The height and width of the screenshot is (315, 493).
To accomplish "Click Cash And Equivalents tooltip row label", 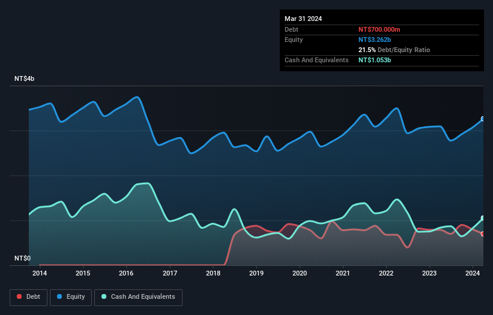I will (316, 60).
